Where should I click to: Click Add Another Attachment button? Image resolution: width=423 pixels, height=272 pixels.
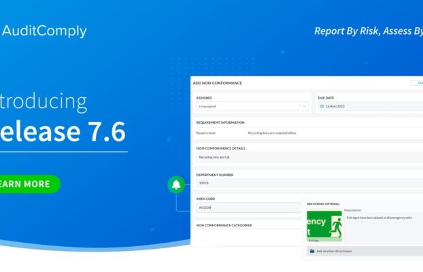point(365,251)
